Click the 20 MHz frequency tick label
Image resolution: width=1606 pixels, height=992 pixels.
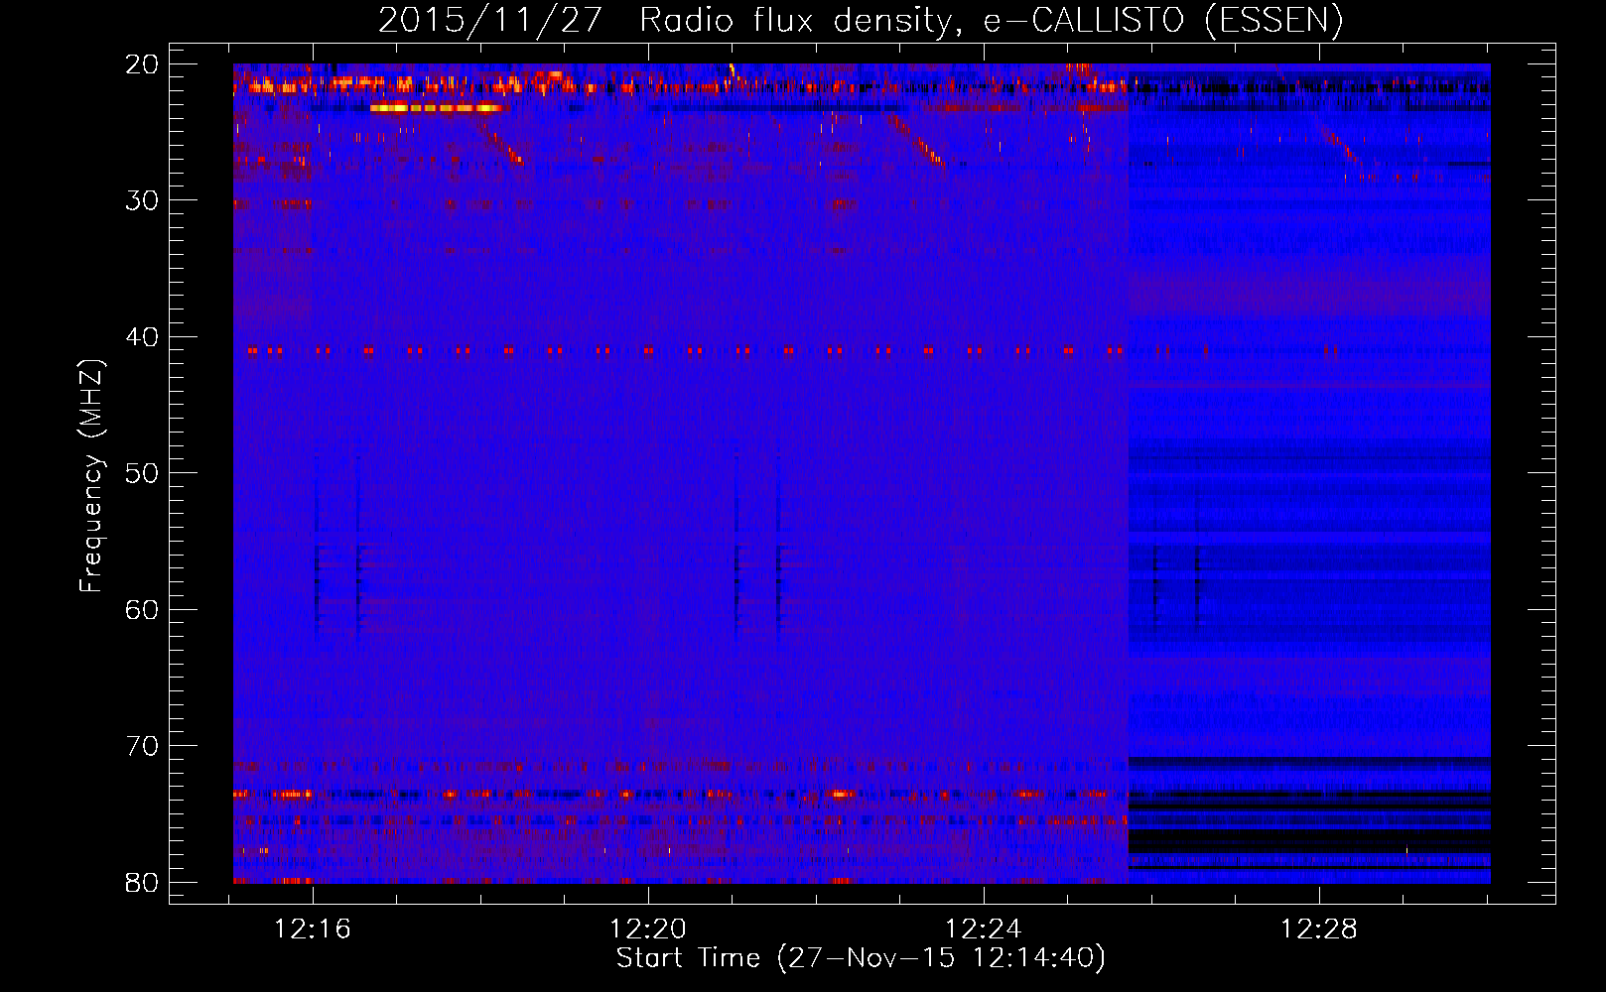(x=143, y=64)
